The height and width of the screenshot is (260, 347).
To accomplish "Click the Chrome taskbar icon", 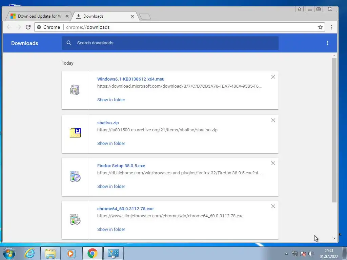I will [x=92, y=253].
